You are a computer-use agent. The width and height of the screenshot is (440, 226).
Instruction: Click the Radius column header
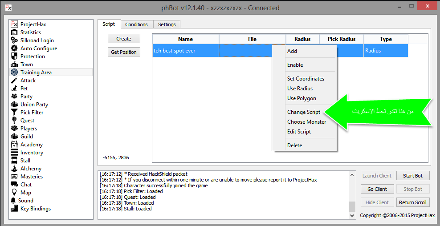click(x=302, y=39)
